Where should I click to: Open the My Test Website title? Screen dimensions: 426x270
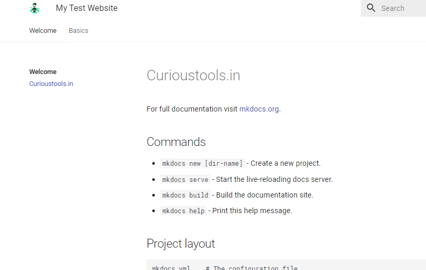pos(87,8)
